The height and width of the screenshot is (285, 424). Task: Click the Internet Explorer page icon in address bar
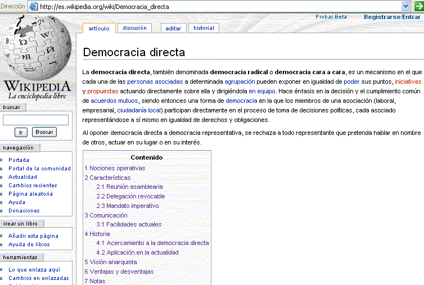tap(33, 6)
